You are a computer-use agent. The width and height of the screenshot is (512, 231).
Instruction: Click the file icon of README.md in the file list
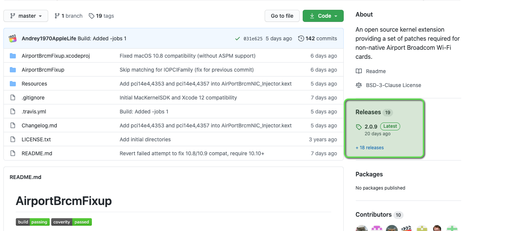[13, 153]
